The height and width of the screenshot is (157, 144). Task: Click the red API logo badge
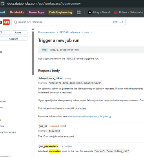point(6,22)
